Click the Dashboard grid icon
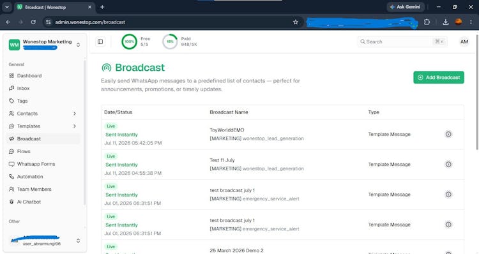The image size is (479, 254). click(11, 76)
